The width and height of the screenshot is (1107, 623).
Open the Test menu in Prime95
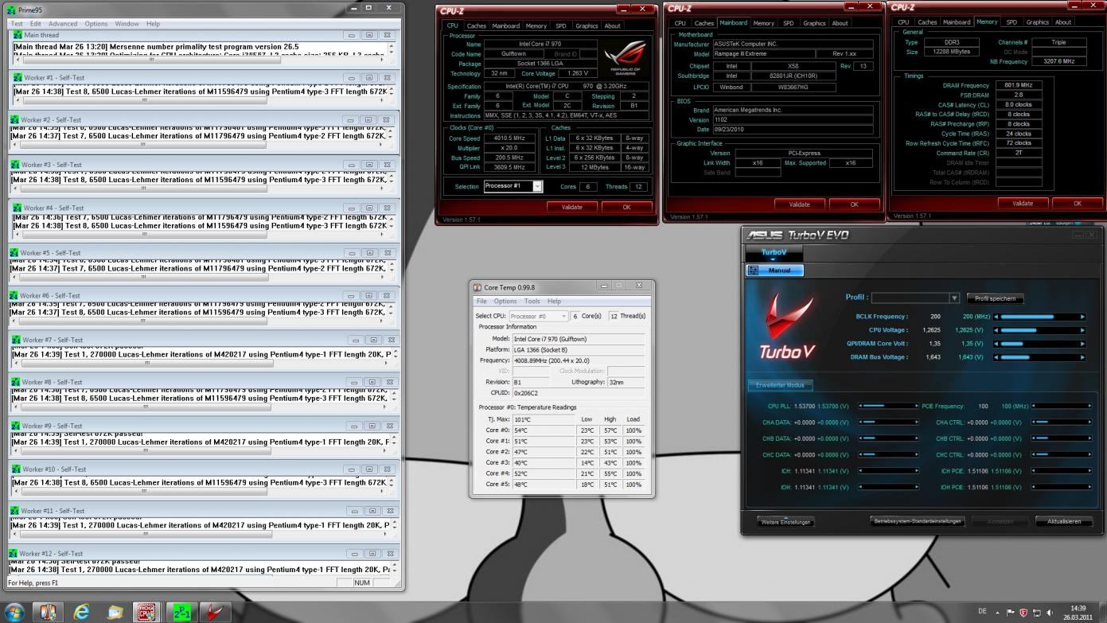click(16, 24)
